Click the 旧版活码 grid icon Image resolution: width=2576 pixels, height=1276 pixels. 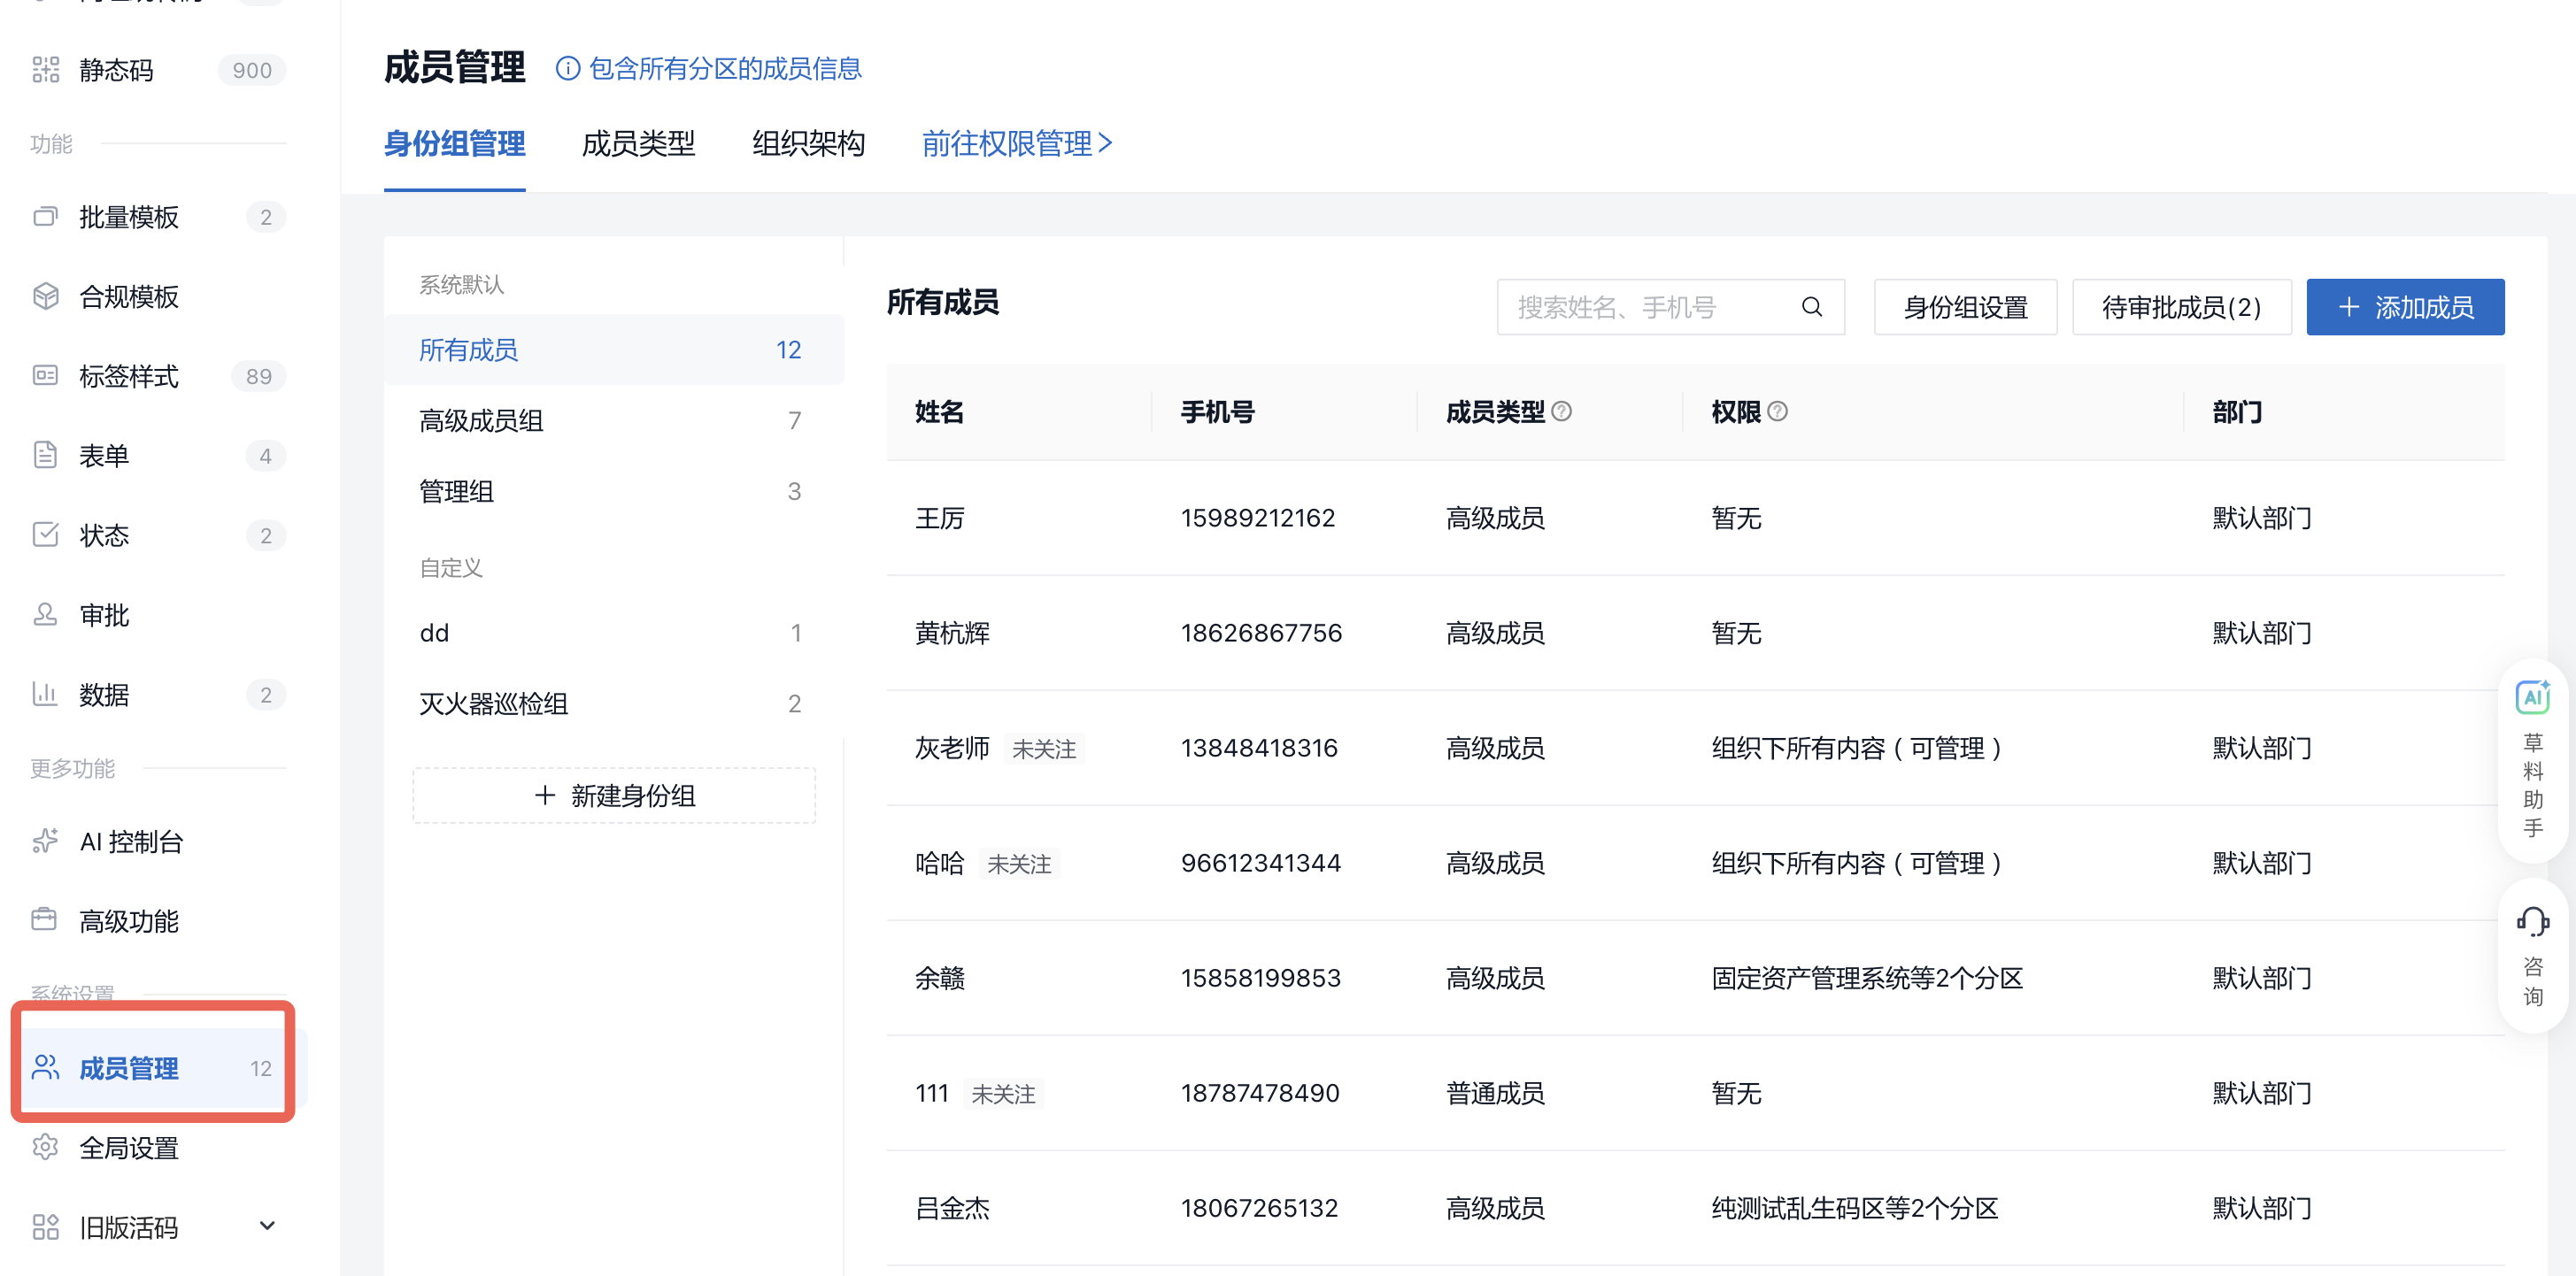coord(45,1227)
